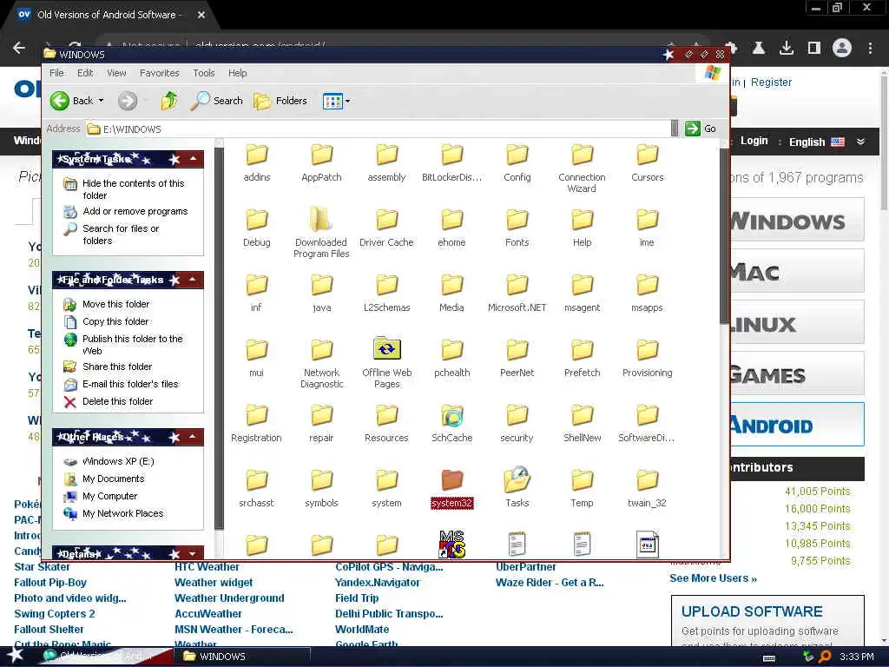Screen dimensions: 889x667
Task: Select the Downloaded Program Files folder
Action: coord(321,233)
